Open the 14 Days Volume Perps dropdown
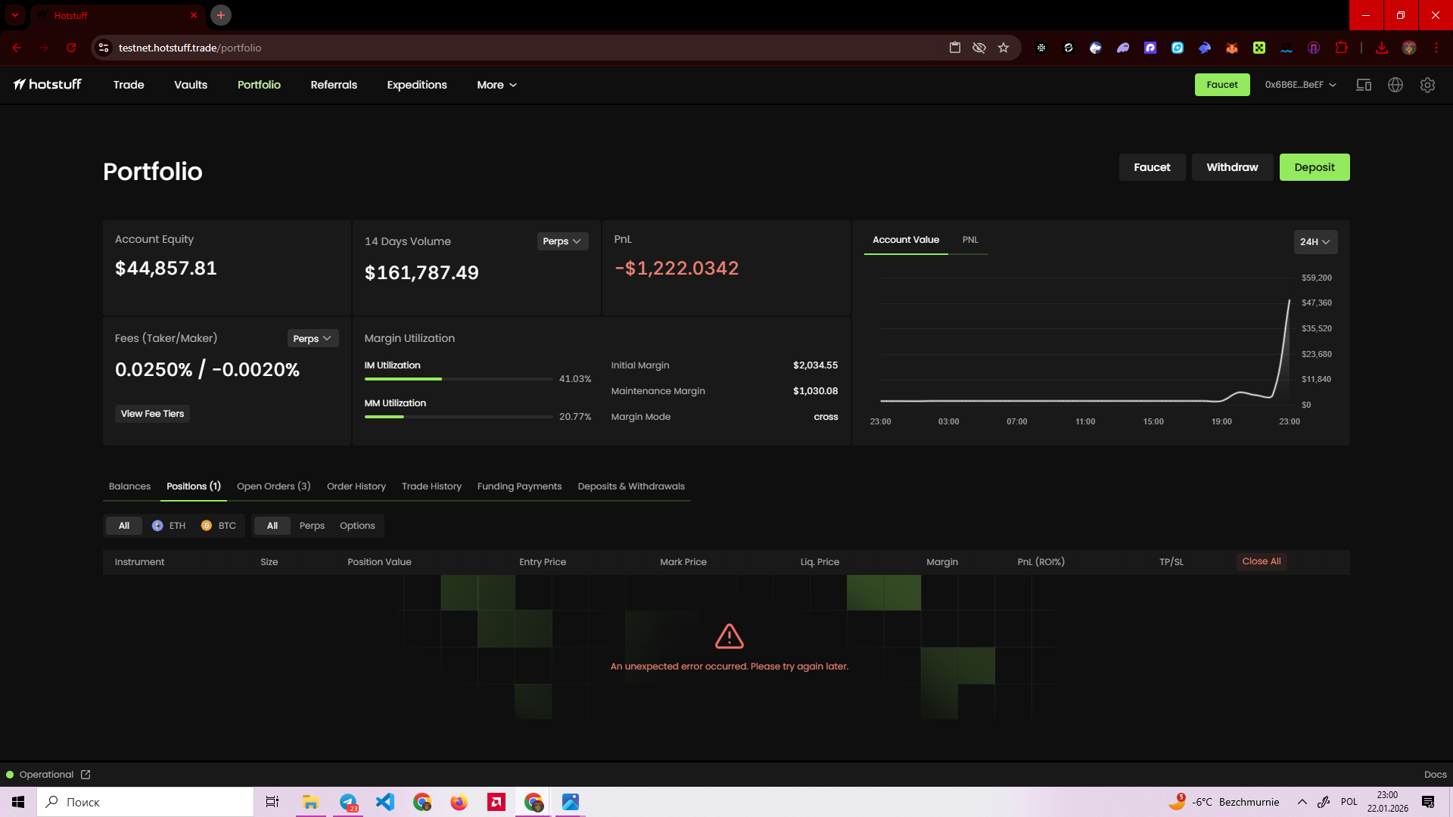The height and width of the screenshot is (817, 1453). pos(562,241)
